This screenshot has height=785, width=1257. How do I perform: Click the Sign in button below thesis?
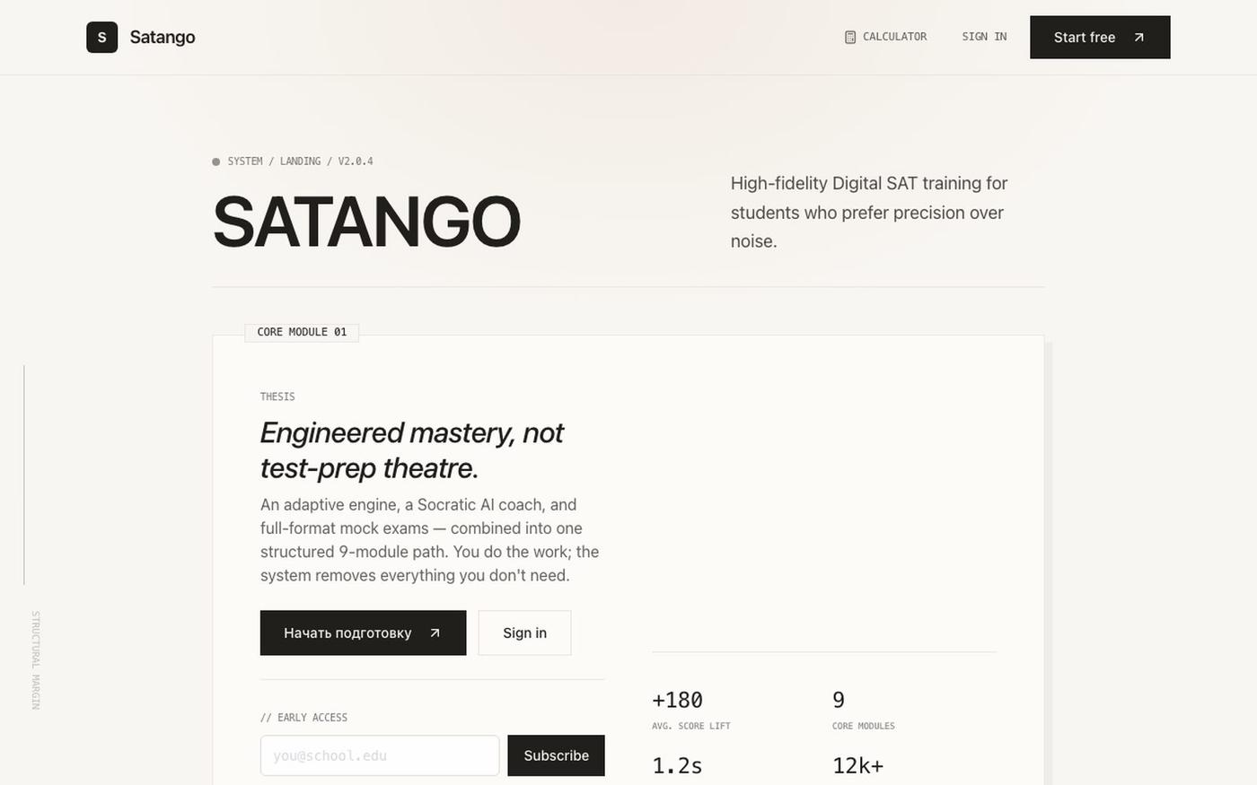[524, 632]
